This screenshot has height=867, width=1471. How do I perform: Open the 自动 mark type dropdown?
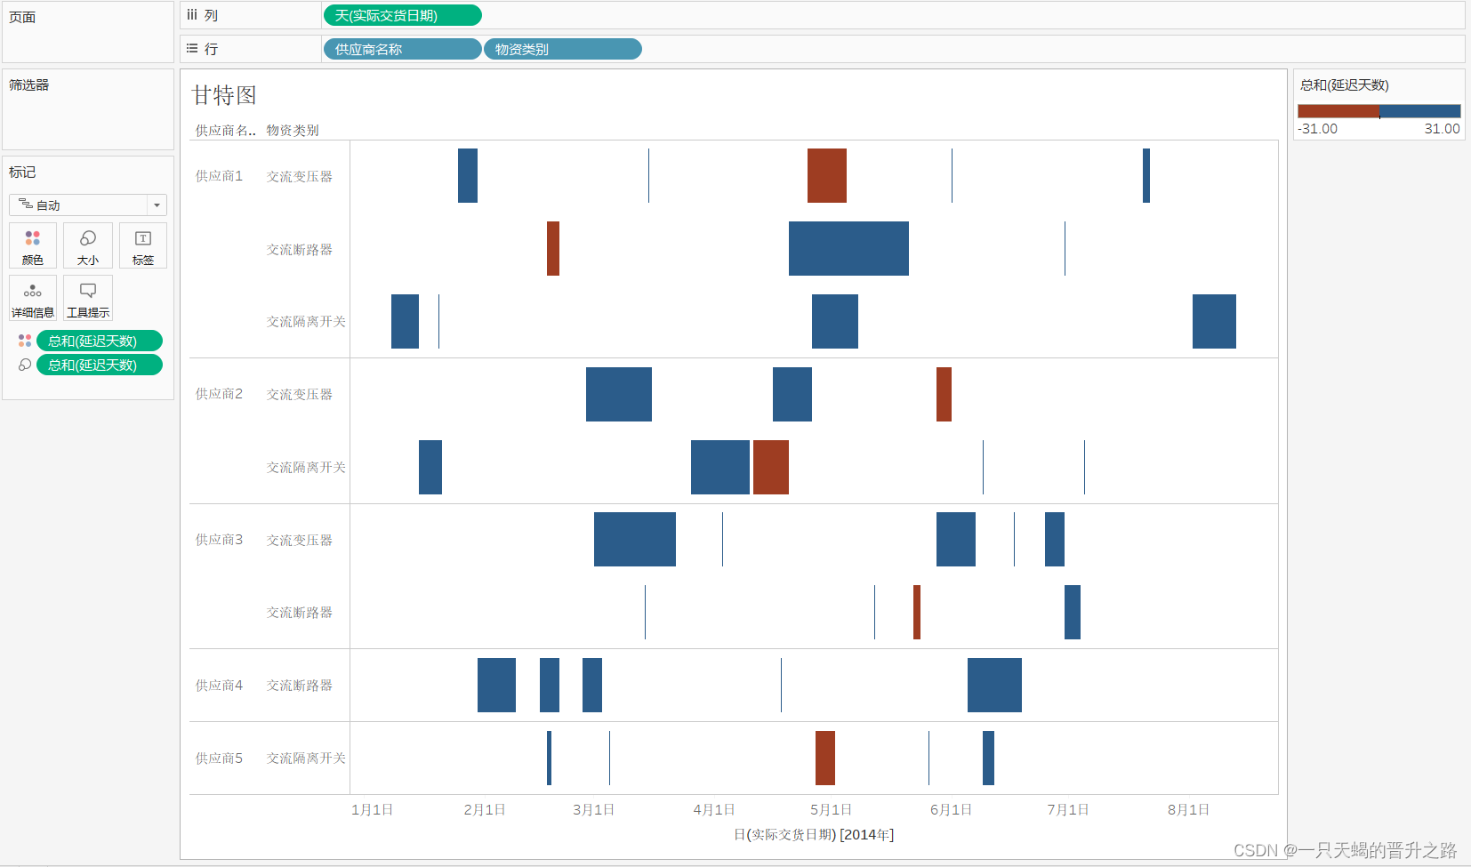coord(88,205)
